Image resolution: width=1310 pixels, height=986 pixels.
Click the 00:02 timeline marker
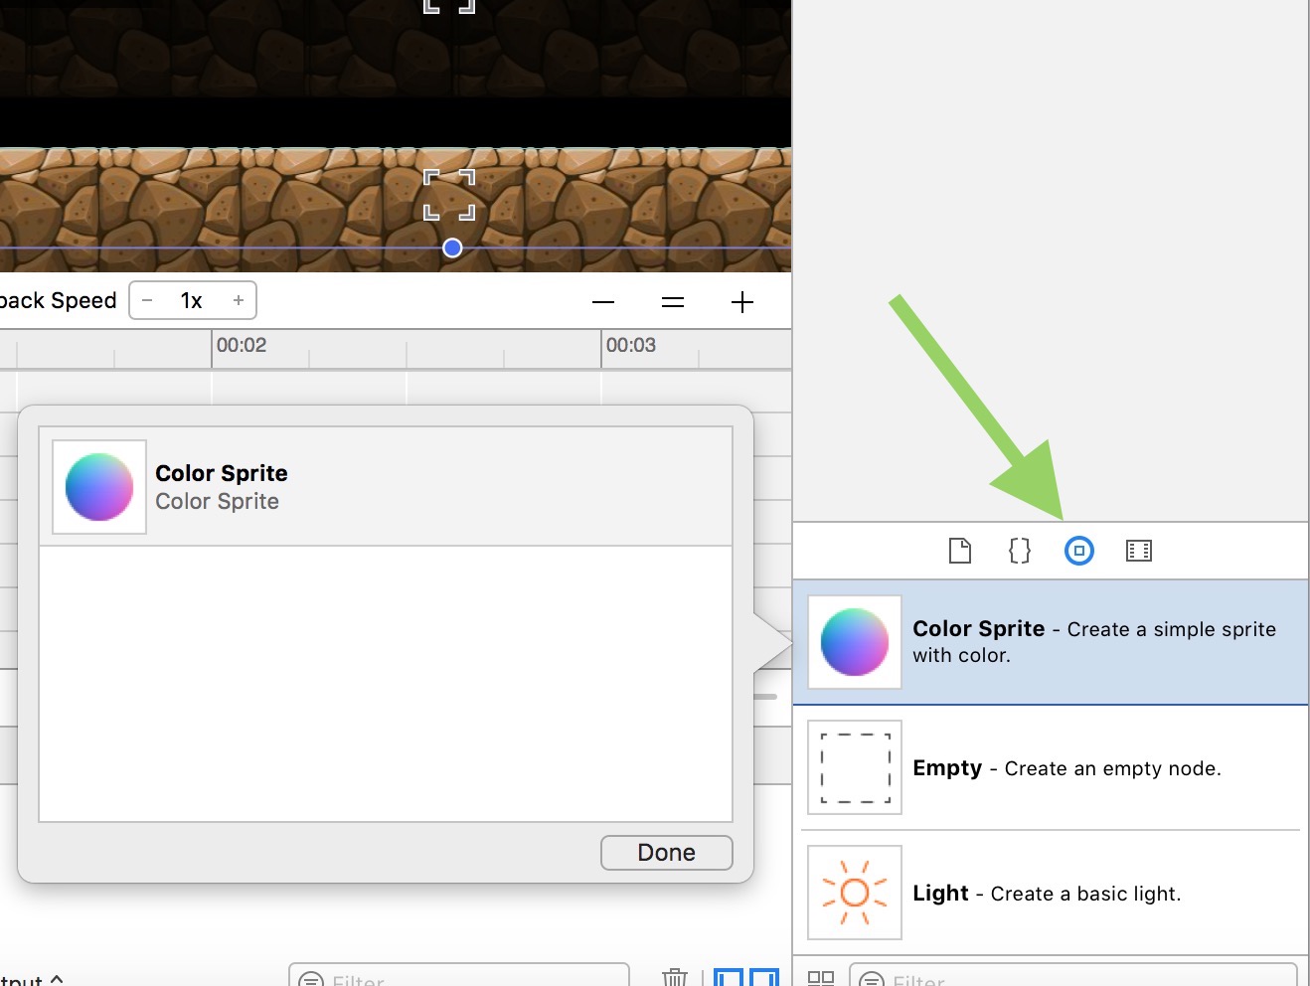242,346
